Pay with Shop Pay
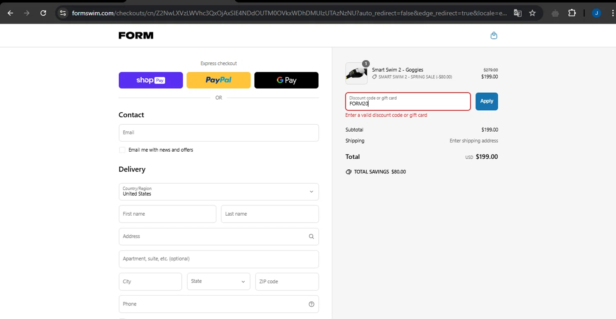The width and height of the screenshot is (616, 319). (151, 80)
